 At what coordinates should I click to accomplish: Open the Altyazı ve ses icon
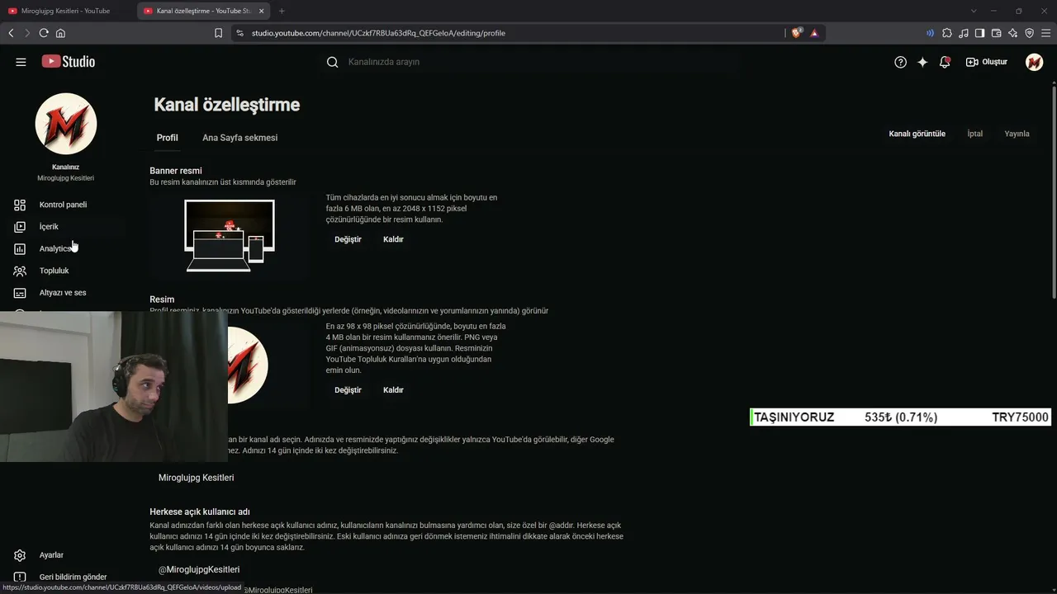click(20, 293)
